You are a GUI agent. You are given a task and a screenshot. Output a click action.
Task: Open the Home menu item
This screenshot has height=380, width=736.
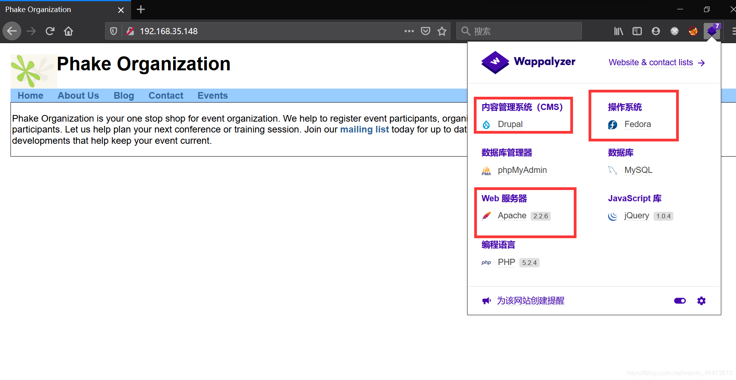(x=30, y=96)
